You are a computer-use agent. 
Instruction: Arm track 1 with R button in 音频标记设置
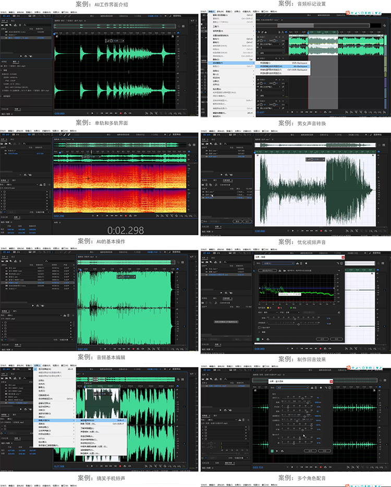point(283,37)
